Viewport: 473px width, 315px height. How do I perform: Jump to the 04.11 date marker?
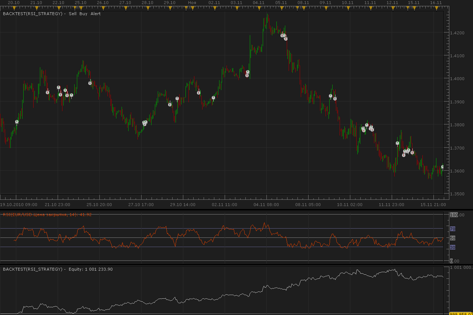click(x=259, y=3)
